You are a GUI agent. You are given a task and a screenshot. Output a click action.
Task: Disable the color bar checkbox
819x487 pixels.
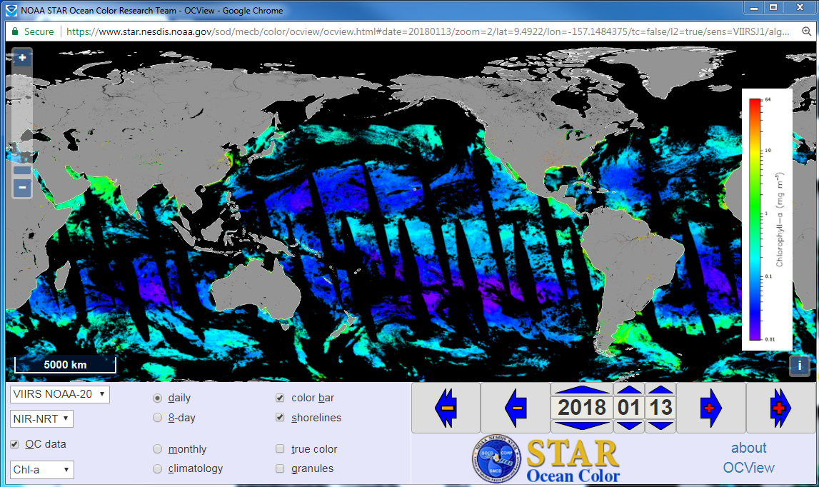pyautogui.click(x=280, y=398)
